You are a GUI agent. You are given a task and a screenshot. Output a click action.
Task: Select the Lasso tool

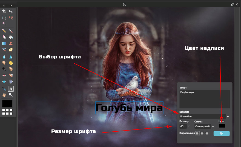coord(11,17)
